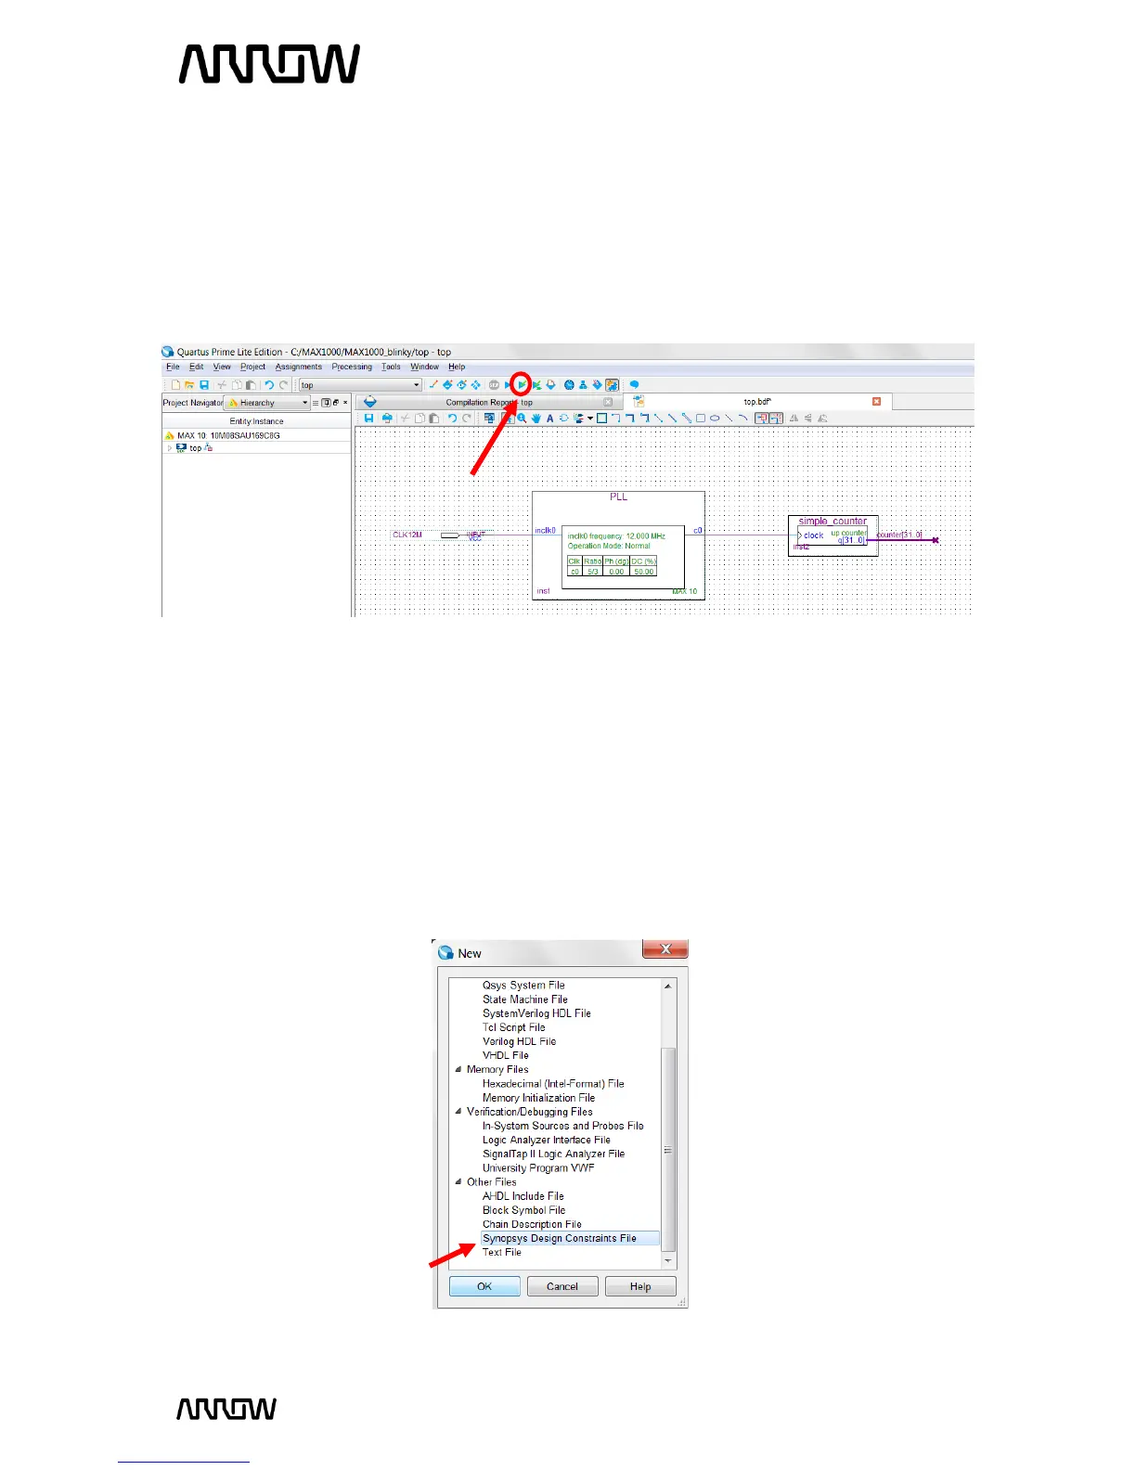
Task: Click the New dialog scrollbar up arrow
Action: 668,986
